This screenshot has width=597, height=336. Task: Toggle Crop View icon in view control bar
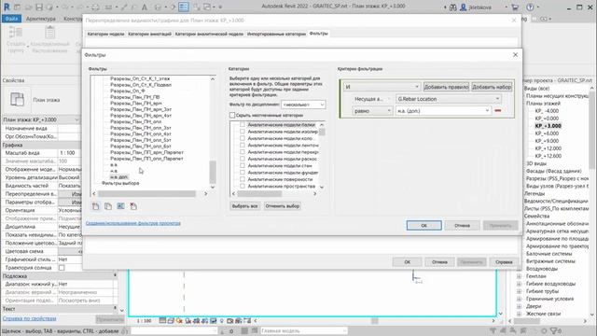click(197, 321)
